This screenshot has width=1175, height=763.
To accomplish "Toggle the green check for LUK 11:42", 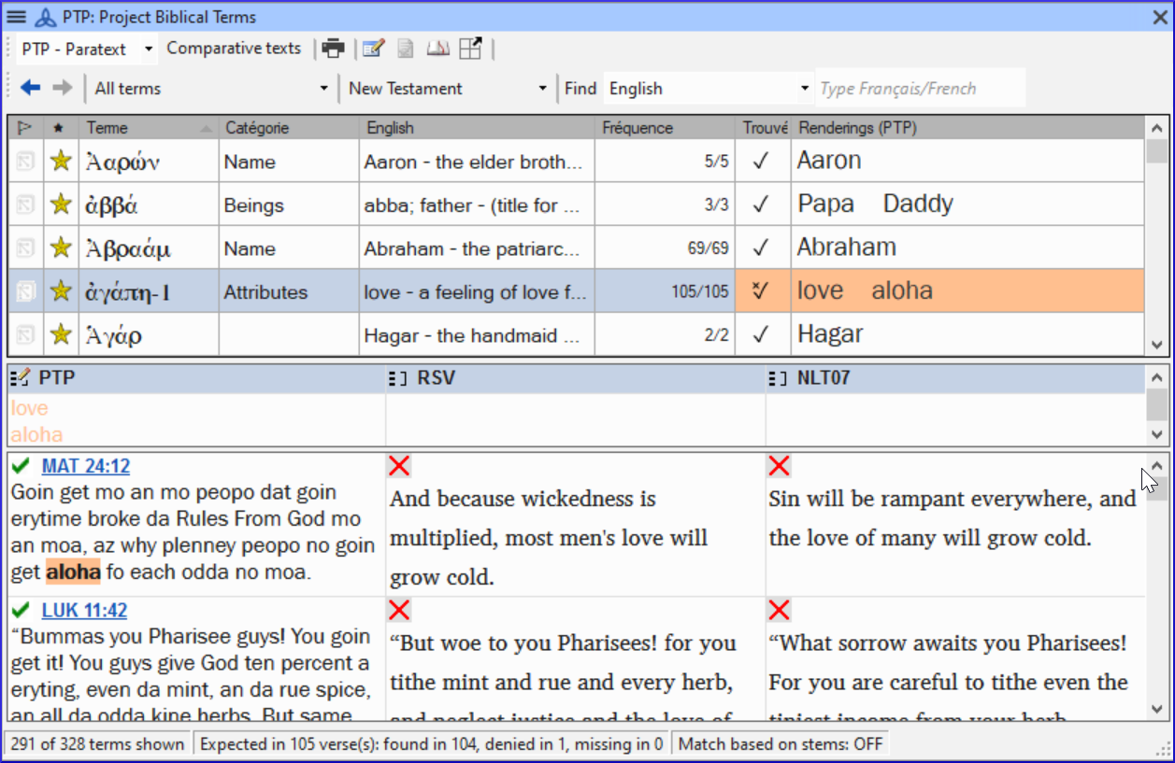I will pyautogui.click(x=21, y=611).
